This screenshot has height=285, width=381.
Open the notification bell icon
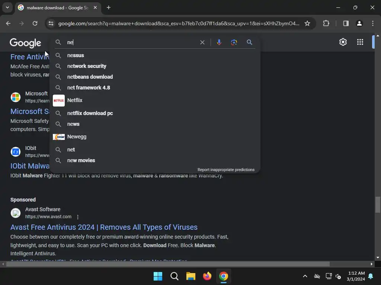tap(371, 276)
